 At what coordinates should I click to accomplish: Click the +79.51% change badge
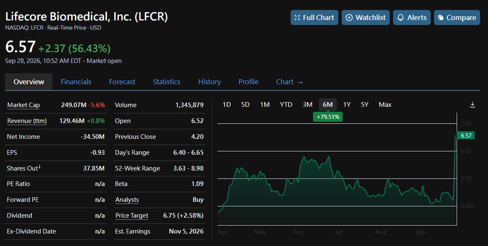click(328, 117)
